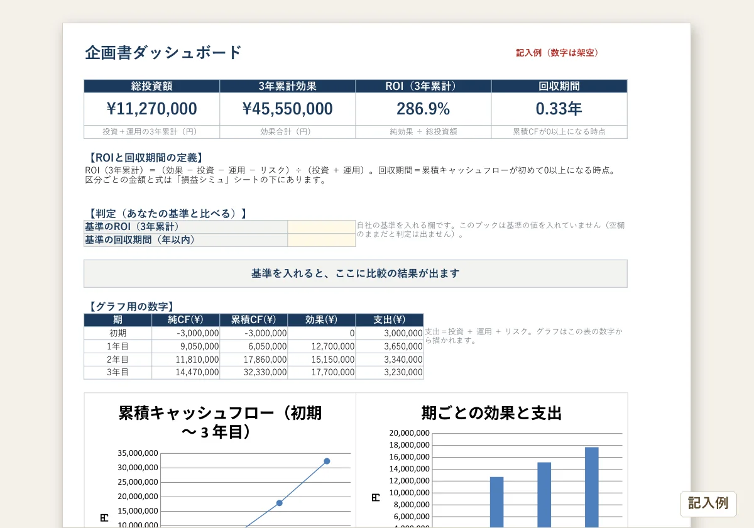
Task: Click the tallest blue bar in the bar chart
Action: point(592,487)
